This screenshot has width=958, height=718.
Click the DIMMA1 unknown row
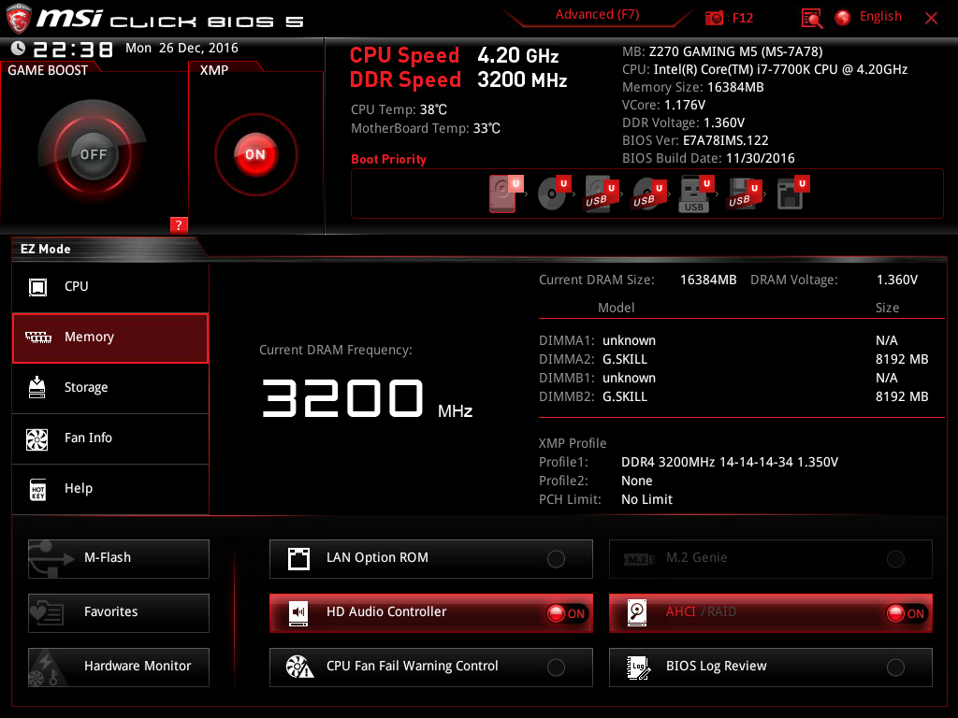click(x=733, y=340)
